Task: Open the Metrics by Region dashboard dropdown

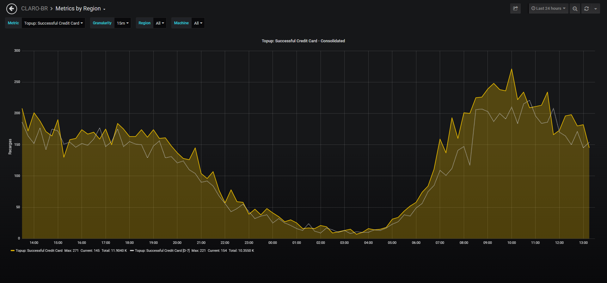Action: click(81, 9)
